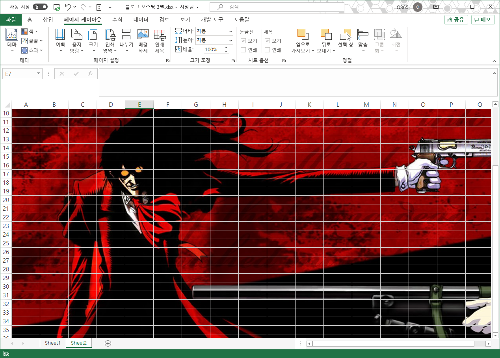
Task: Uncheck 눈금선 보기 gridlines checkbox
Action: pos(243,41)
